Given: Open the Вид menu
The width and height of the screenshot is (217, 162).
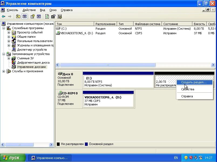Looking at the screenshot, I should pyautogui.click(x=42, y=10).
